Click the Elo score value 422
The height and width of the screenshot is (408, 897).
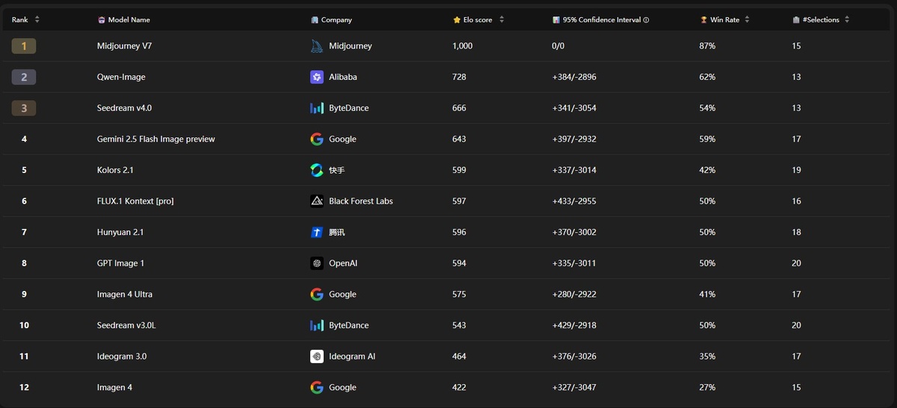click(x=459, y=387)
